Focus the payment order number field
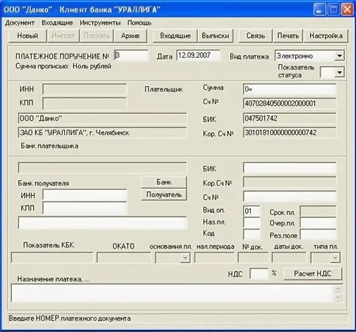 click(131, 55)
